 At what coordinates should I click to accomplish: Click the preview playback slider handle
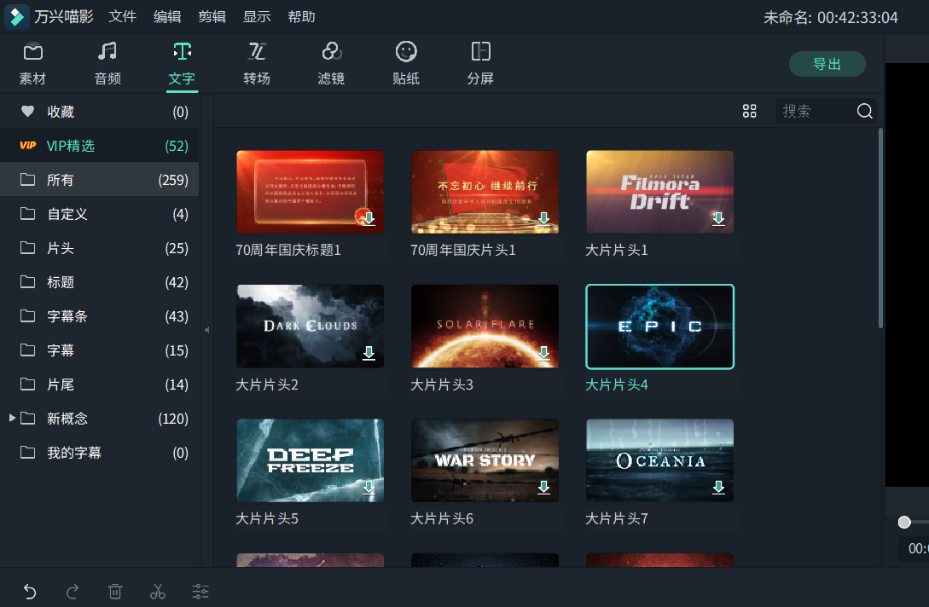click(x=904, y=522)
